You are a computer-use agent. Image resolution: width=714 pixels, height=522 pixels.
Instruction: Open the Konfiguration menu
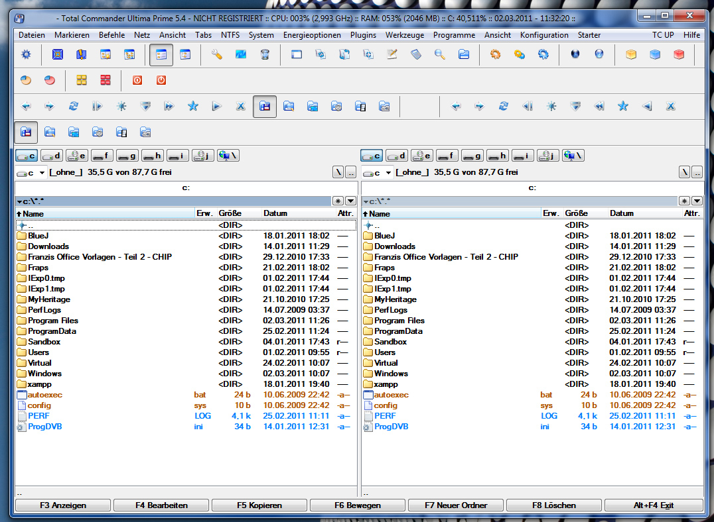(x=544, y=35)
